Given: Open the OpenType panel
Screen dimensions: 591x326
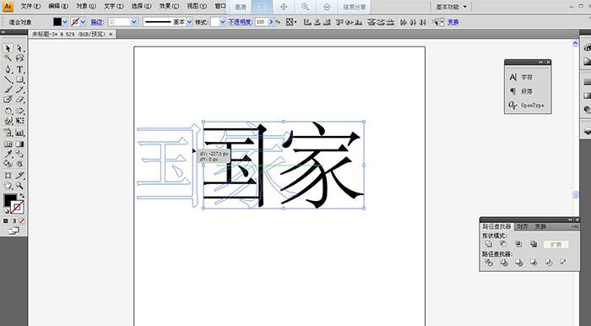Looking at the screenshot, I should pos(526,106).
